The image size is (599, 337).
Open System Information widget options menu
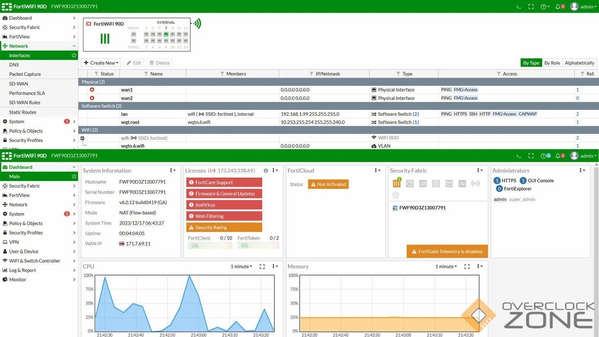[173, 171]
